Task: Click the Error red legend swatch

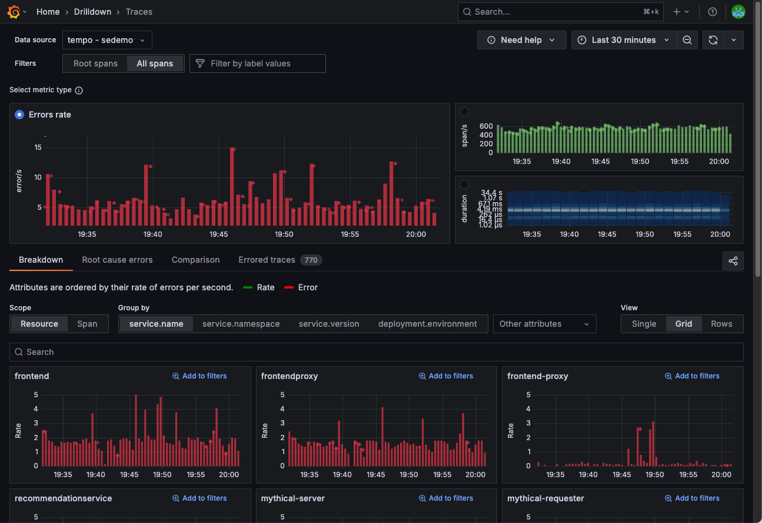Action: 288,287
